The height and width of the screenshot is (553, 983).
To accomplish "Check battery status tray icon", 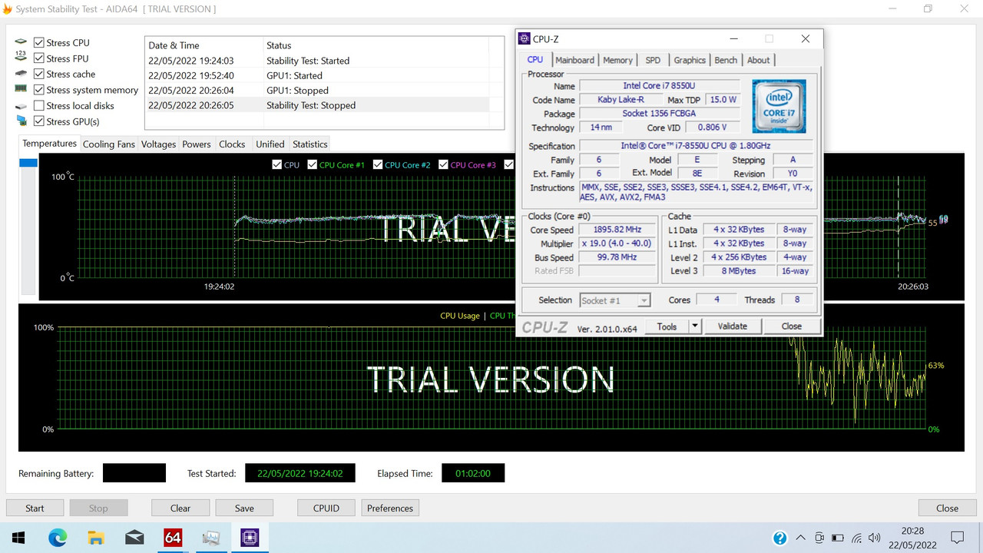I will pos(838,538).
